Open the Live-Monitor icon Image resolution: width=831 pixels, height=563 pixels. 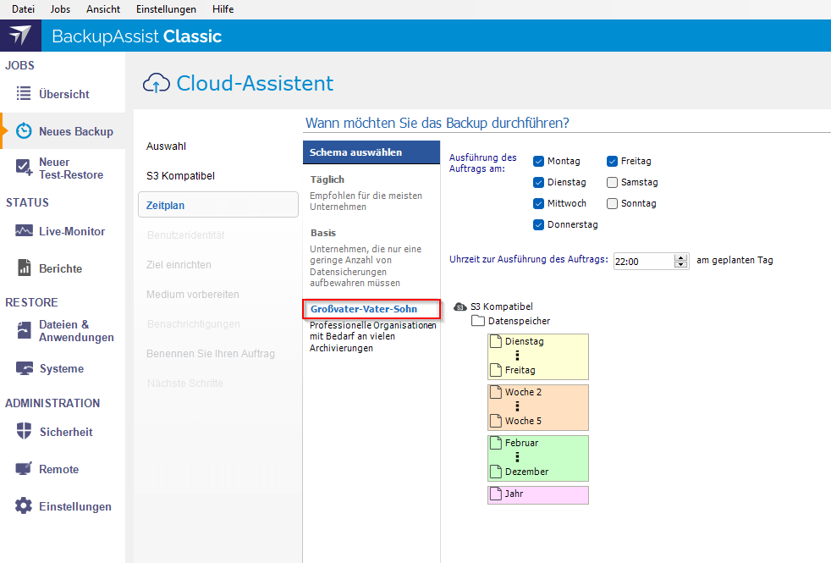pyautogui.click(x=24, y=231)
